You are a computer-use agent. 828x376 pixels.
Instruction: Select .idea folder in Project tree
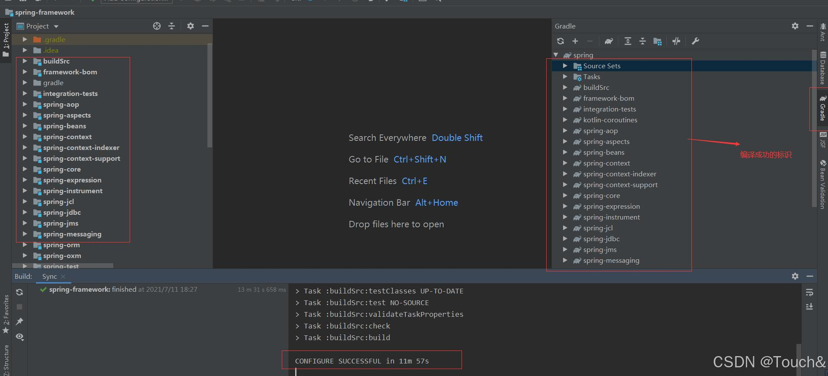pos(51,50)
